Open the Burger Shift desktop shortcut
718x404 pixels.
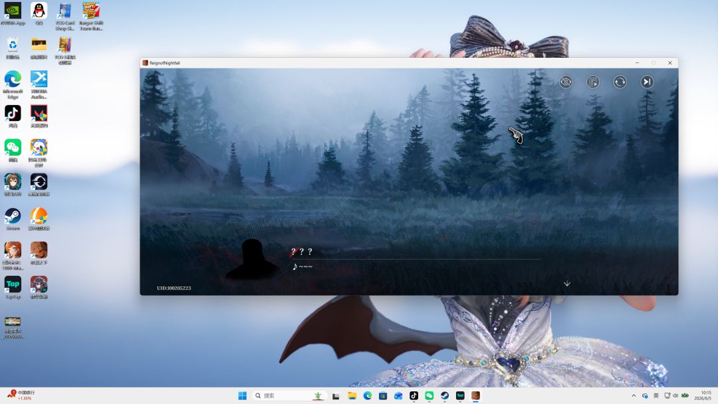coord(91,17)
